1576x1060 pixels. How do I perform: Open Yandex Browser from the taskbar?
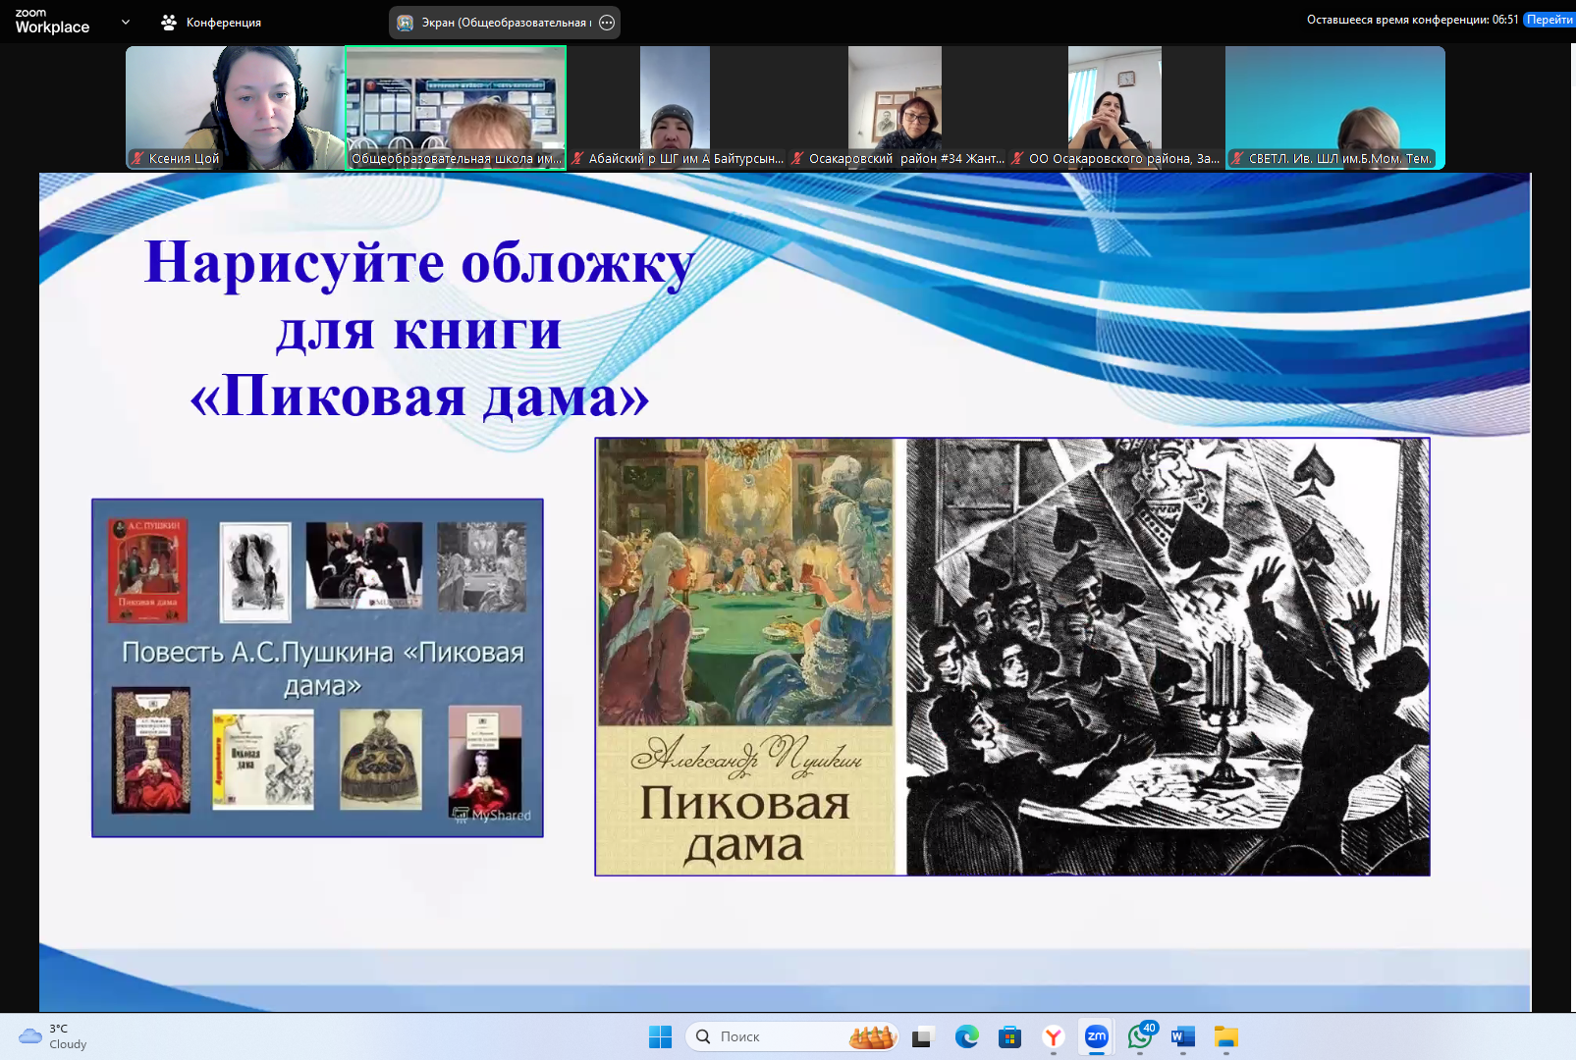click(x=1053, y=1036)
